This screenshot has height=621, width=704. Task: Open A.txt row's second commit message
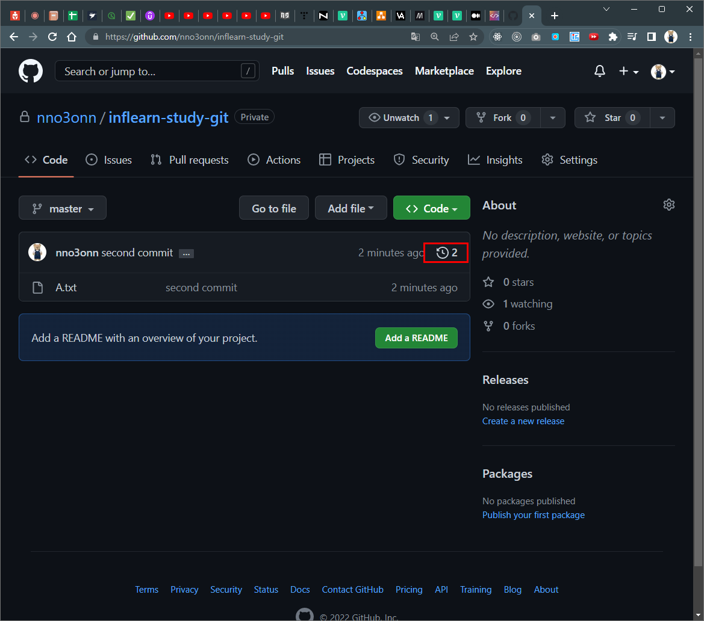[201, 288]
